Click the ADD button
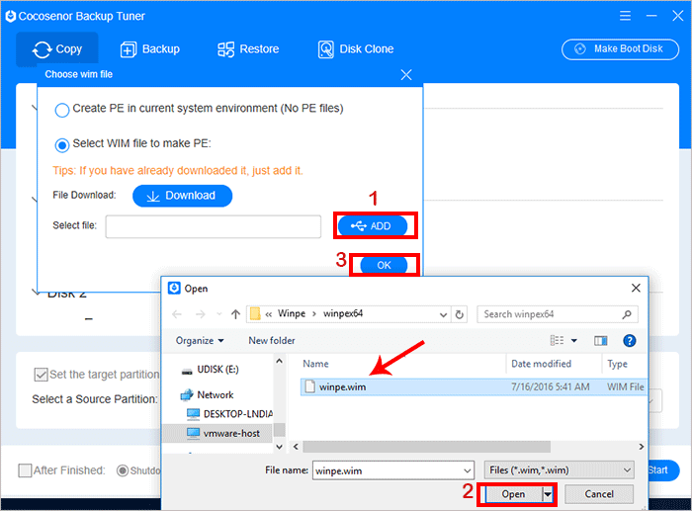692x511 pixels. 373,226
